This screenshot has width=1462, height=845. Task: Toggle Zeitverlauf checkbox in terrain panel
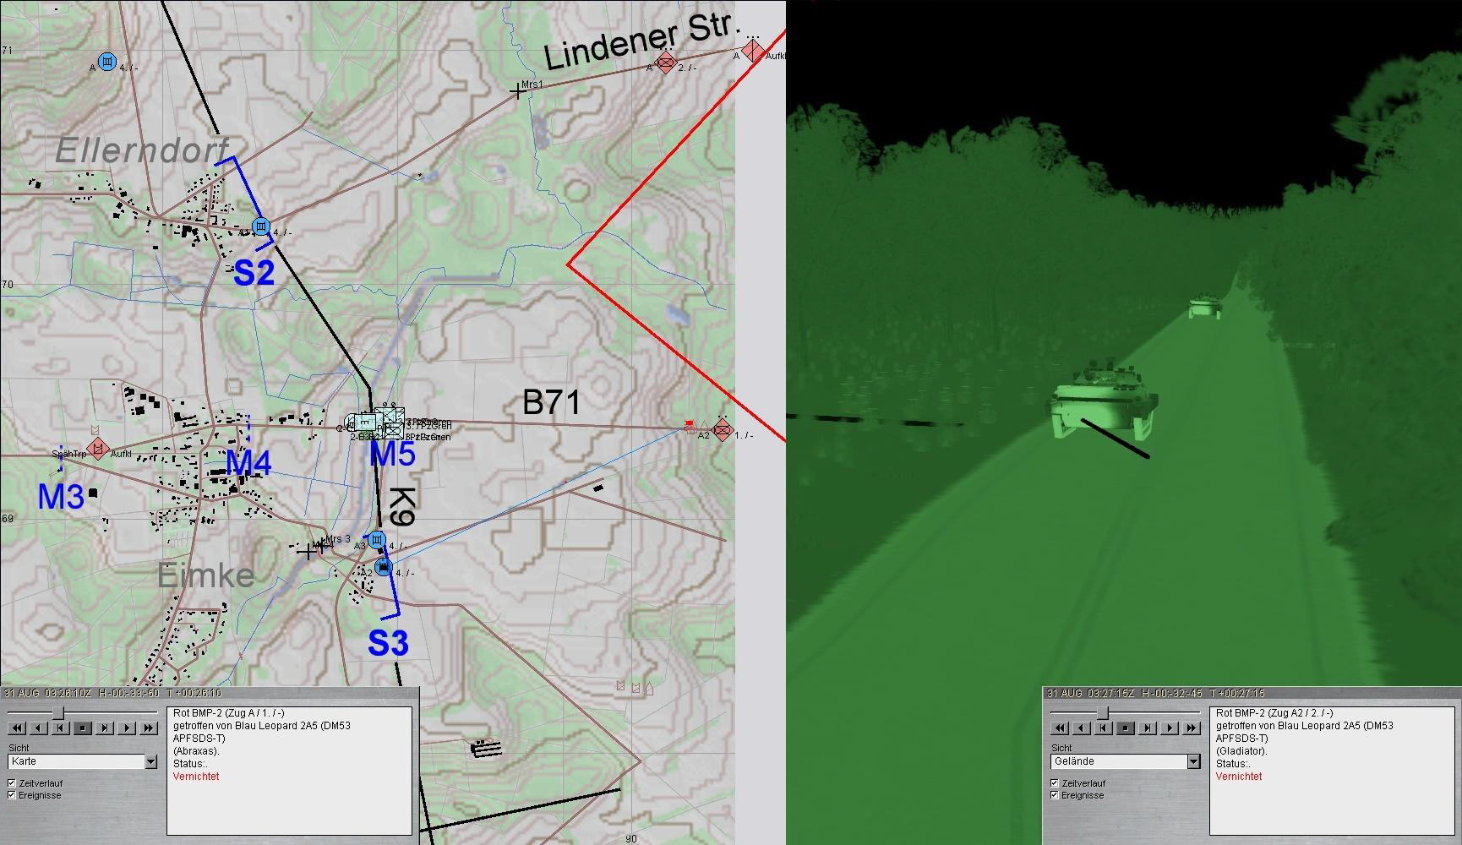point(1055,783)
